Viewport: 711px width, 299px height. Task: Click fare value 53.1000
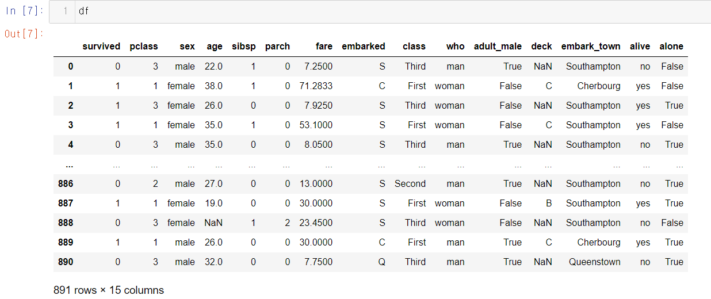coord(316,125)
